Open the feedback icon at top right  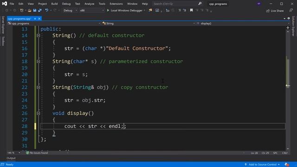(291, 10)
